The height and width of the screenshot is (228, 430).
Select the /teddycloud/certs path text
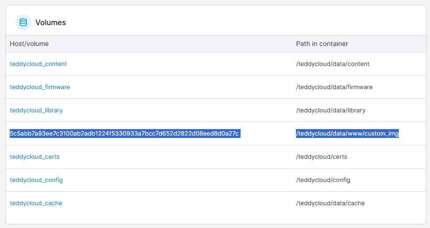pos(322,157)
